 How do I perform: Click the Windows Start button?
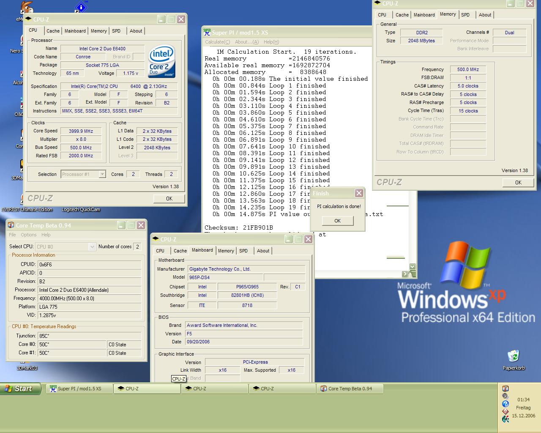click(x=20, y=389)
